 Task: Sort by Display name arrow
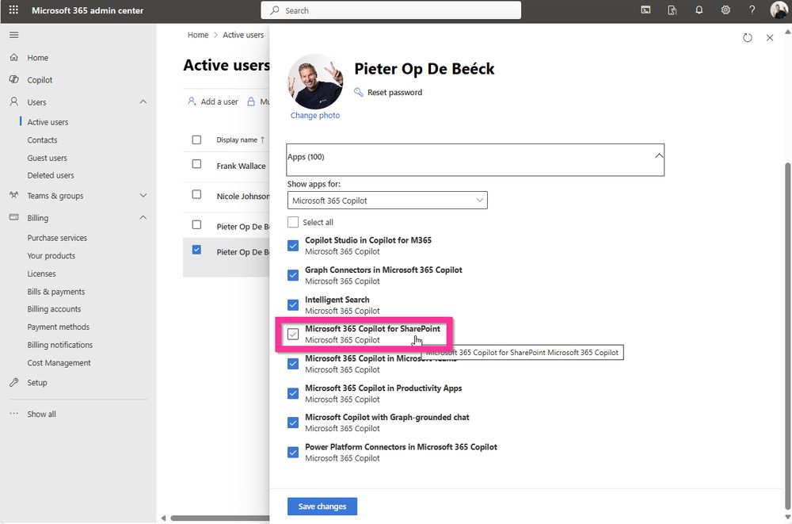(263, 140)
